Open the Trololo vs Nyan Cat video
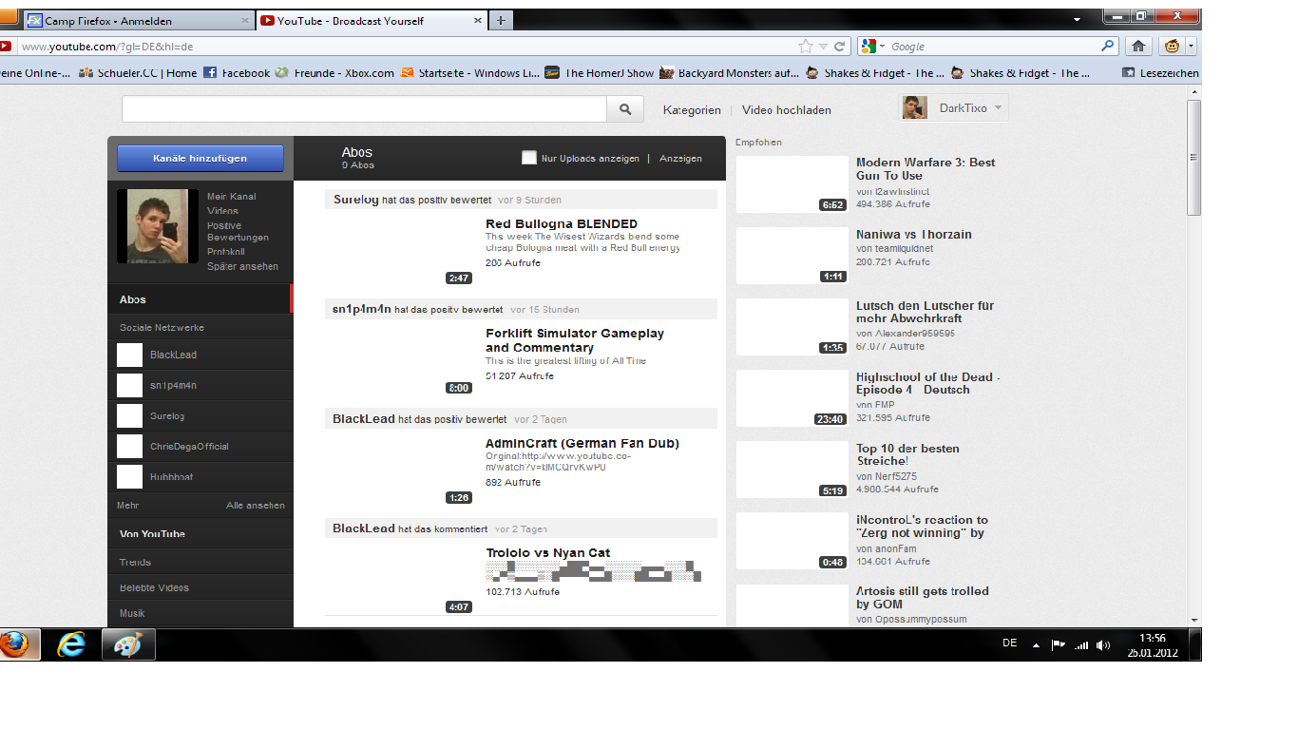Screen dimensions: 1298x730 pyautogui.click(x=548, y=553)
